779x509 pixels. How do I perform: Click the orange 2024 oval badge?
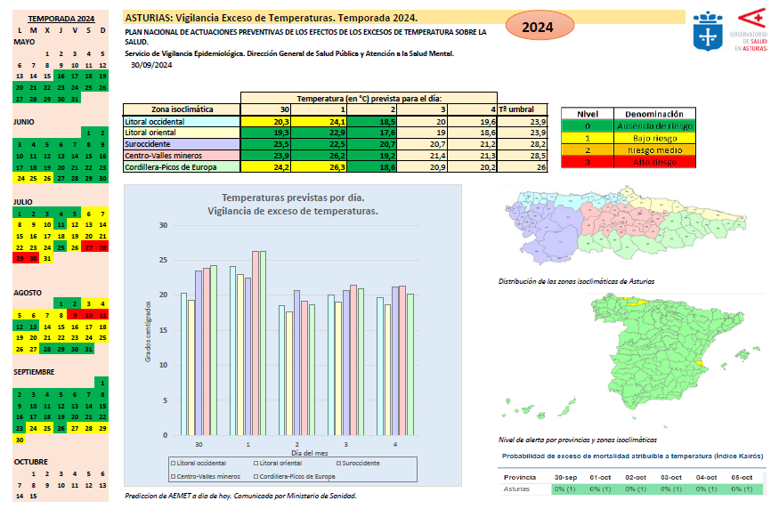coord(538,28)
